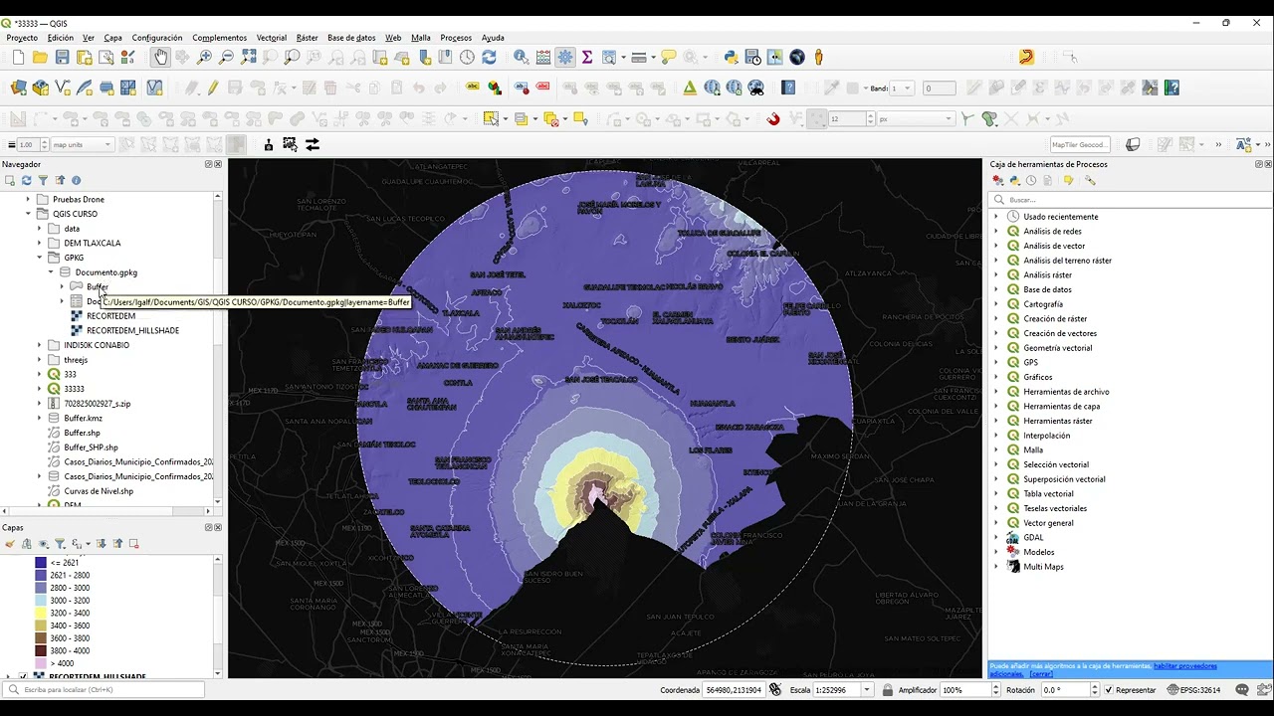Click the light blue 3000 - 3200 legend swatch
The height and width of the screenshot is (716, 1274).
click(41, 601)
